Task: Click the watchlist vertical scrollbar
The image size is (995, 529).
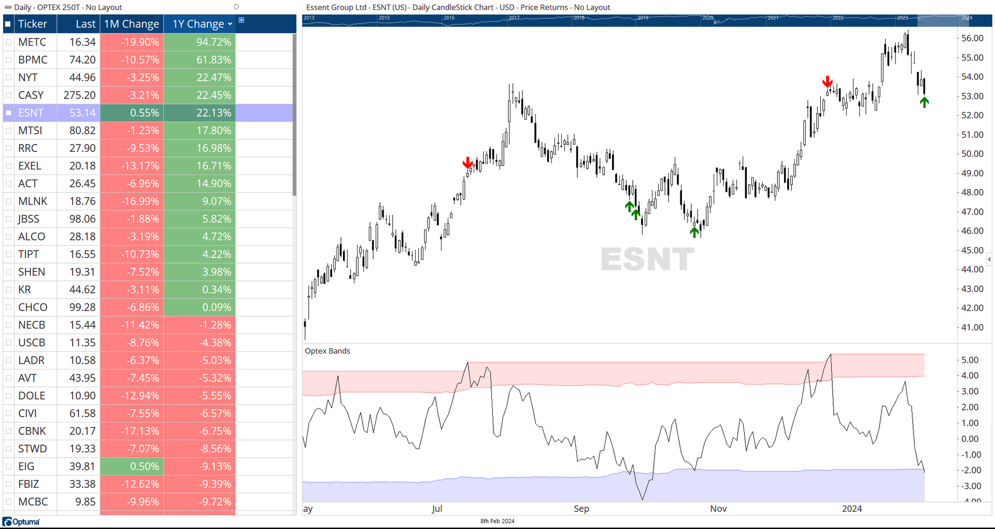Action: (294, 115)
